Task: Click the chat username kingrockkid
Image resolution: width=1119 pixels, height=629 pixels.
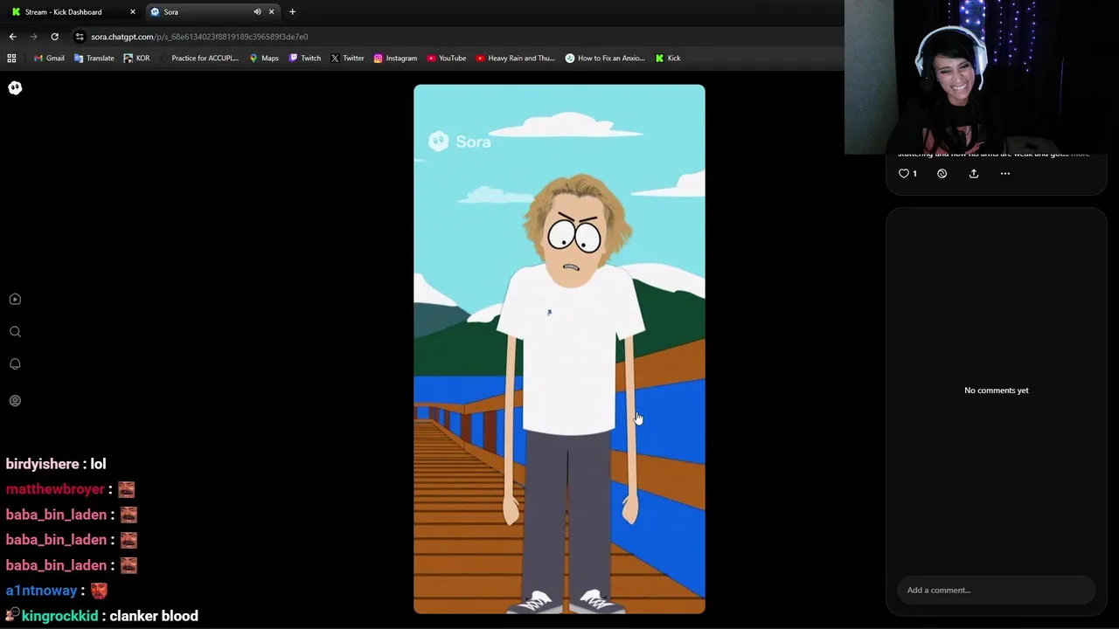Action: [60, 616]
